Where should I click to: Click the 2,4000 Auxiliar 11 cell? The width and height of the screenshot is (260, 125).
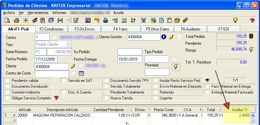(x=238, y=115)
